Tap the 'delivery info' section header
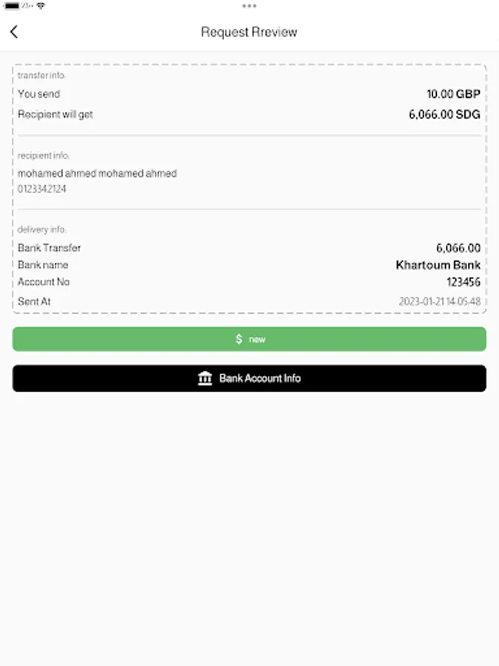Viewport: 499px width, 666px height. point(42,230)
